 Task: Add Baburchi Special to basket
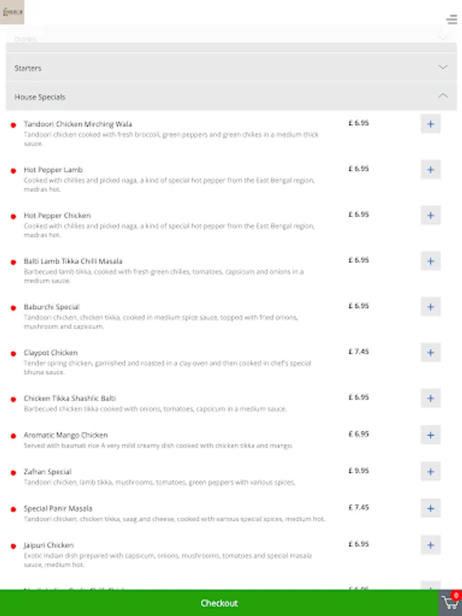click(431, 307)
